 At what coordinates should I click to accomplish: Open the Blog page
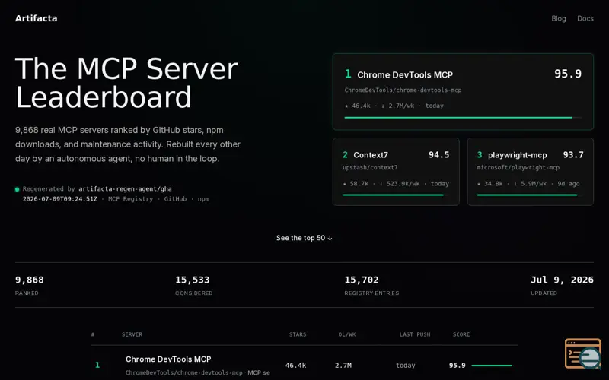point(559,18)
